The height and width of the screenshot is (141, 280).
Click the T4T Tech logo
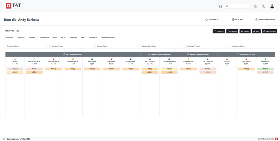12,6
